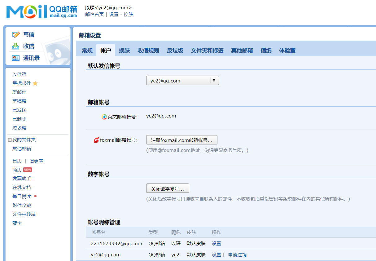Click the 2231679992@qq.com account name
The image size is (376, 261).
point(116,243)
